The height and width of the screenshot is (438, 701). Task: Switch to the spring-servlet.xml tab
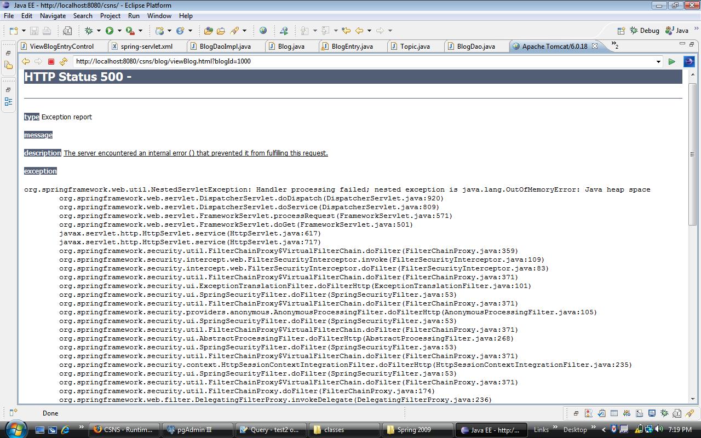coord(146,47)
